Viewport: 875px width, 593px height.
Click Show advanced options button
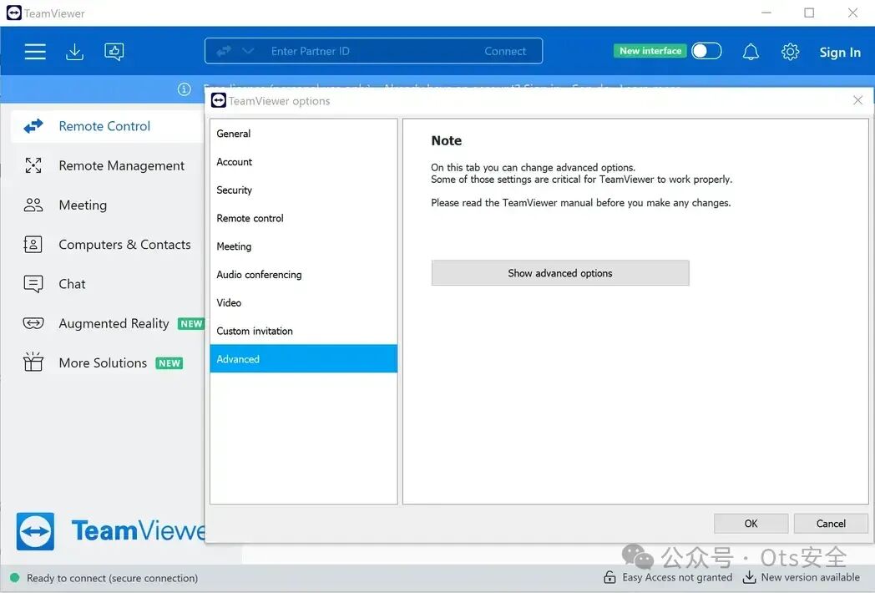(560, 273)
